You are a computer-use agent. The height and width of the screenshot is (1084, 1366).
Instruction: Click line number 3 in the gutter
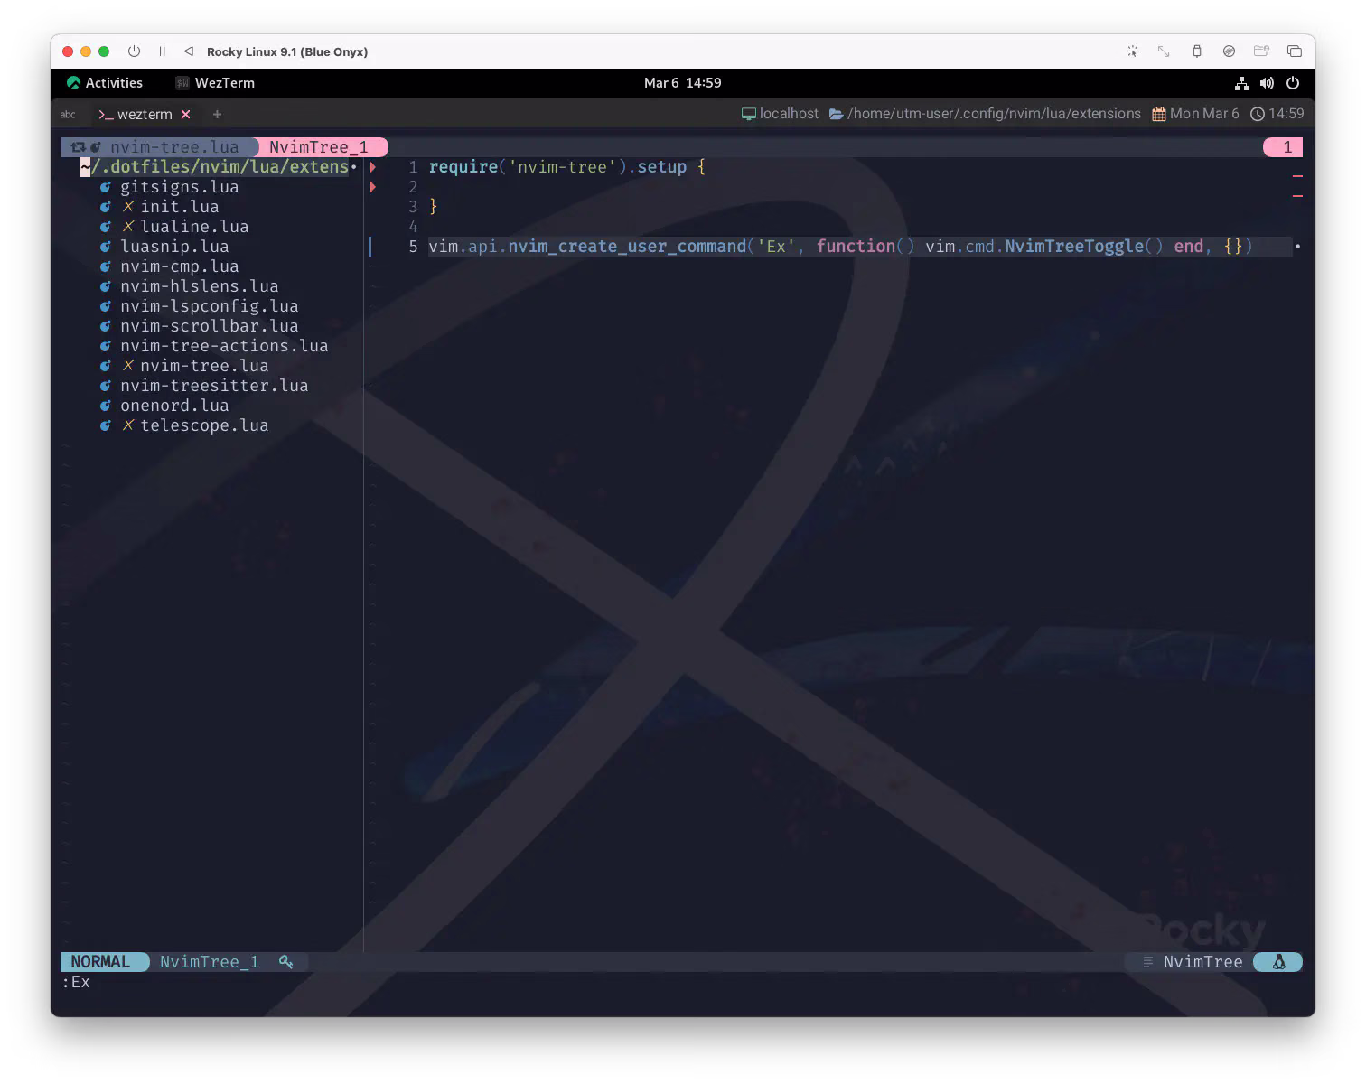pos(413,207)
